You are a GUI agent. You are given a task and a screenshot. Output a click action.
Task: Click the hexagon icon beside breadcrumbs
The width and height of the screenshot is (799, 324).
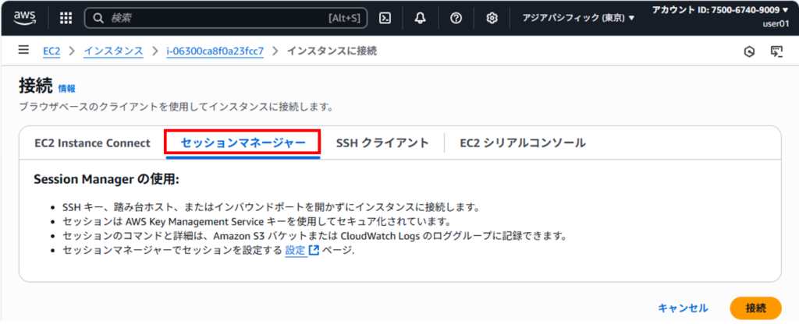coord(749,51)
